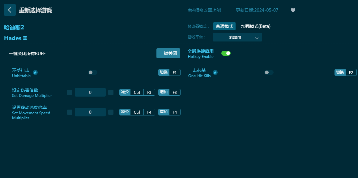This screenshot has height=178, width=358.
Task: Select 普通模式 mode tab
Action: click(224, 26)
